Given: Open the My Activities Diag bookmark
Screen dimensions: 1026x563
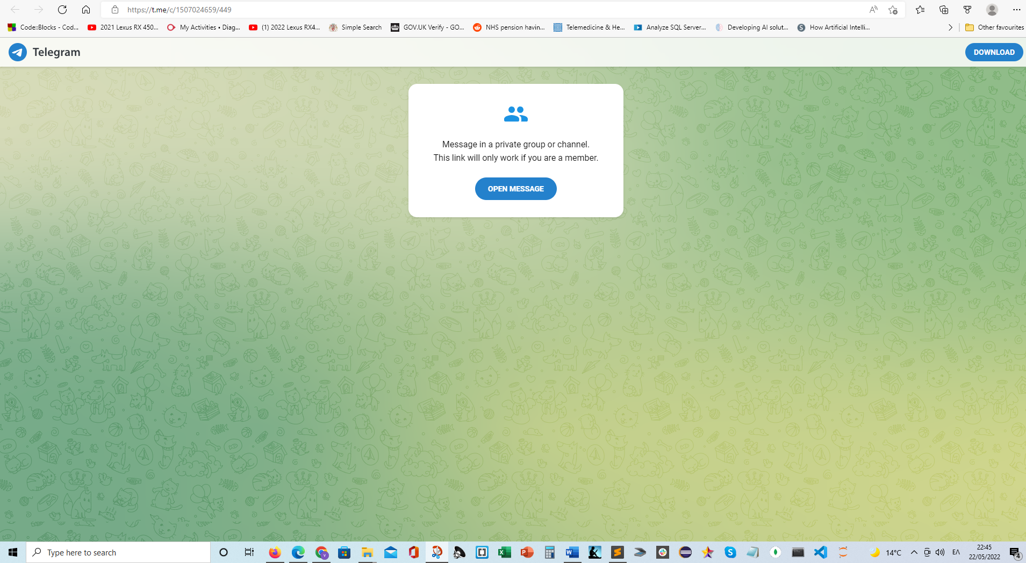Looking at the screenshot, I should pos(203,27).
